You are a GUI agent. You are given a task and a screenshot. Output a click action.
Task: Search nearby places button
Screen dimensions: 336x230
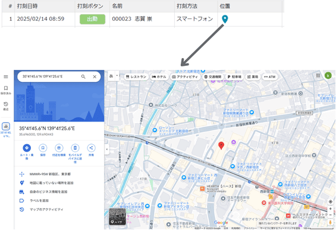click(59, 148)
